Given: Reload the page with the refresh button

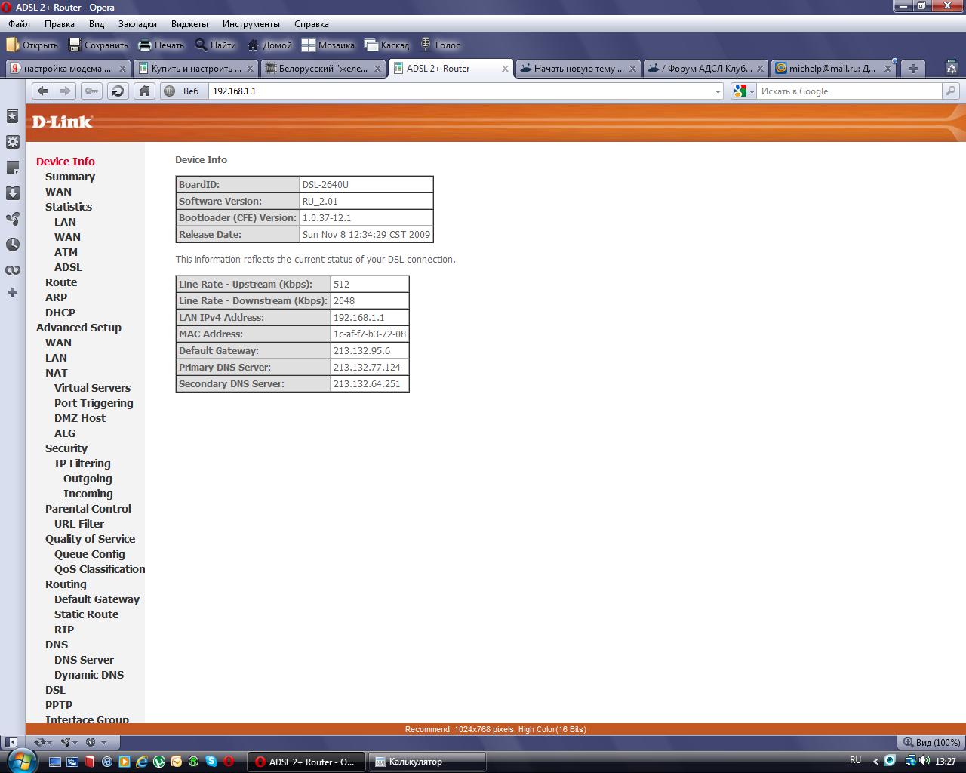Looking at the screenshot, I should (x=118, y=91).
